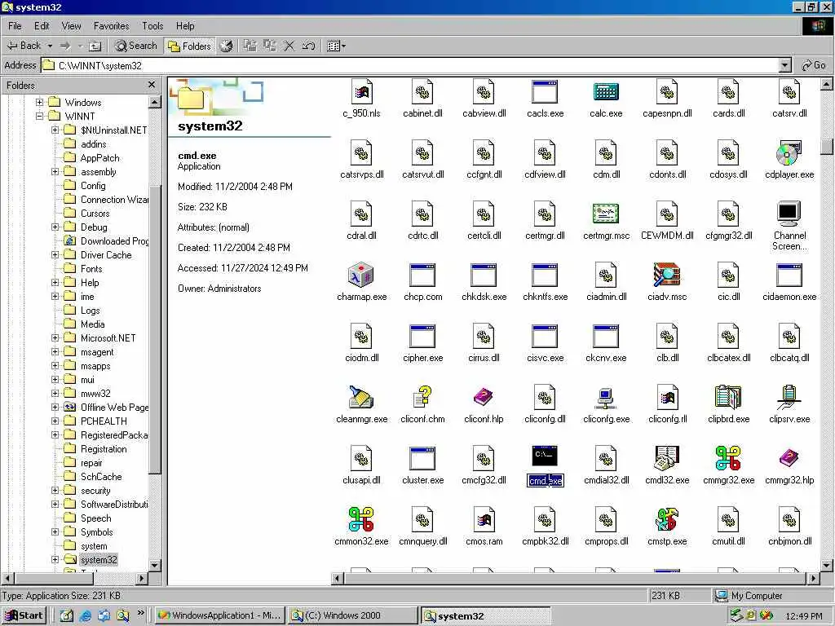Select the cliconf.chm help file icon

pos(422,397)
